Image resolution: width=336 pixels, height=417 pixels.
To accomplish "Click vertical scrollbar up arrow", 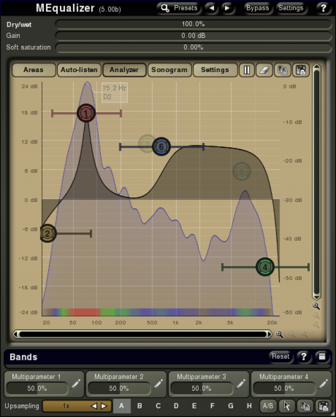I will [x=316, y=67].
